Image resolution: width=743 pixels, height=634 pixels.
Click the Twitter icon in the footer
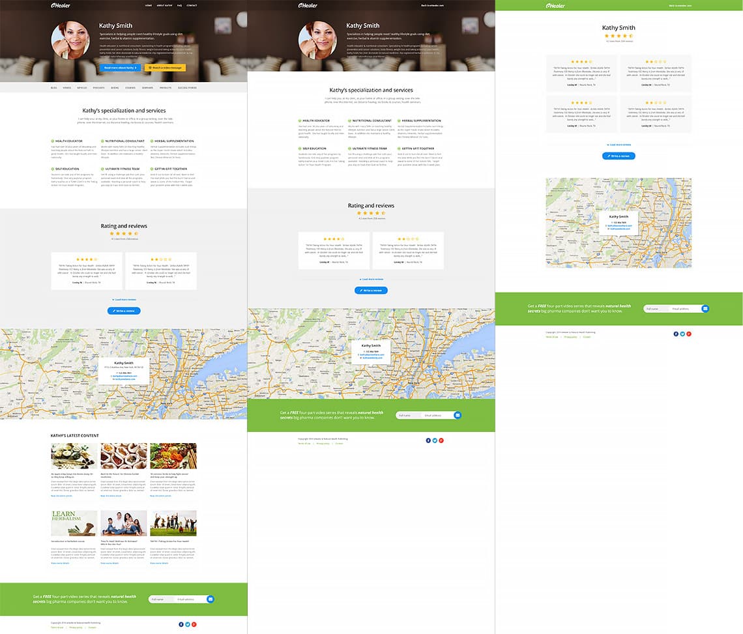tap(188, 624)
